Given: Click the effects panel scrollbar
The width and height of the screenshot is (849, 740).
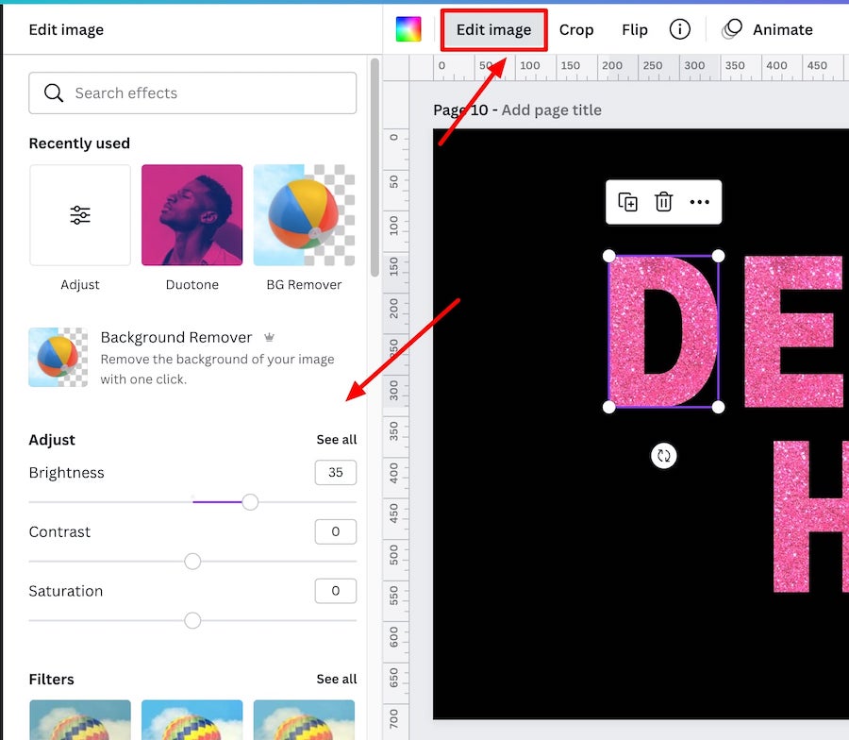Looking at the screenshot, I should (x=375, y=168).
